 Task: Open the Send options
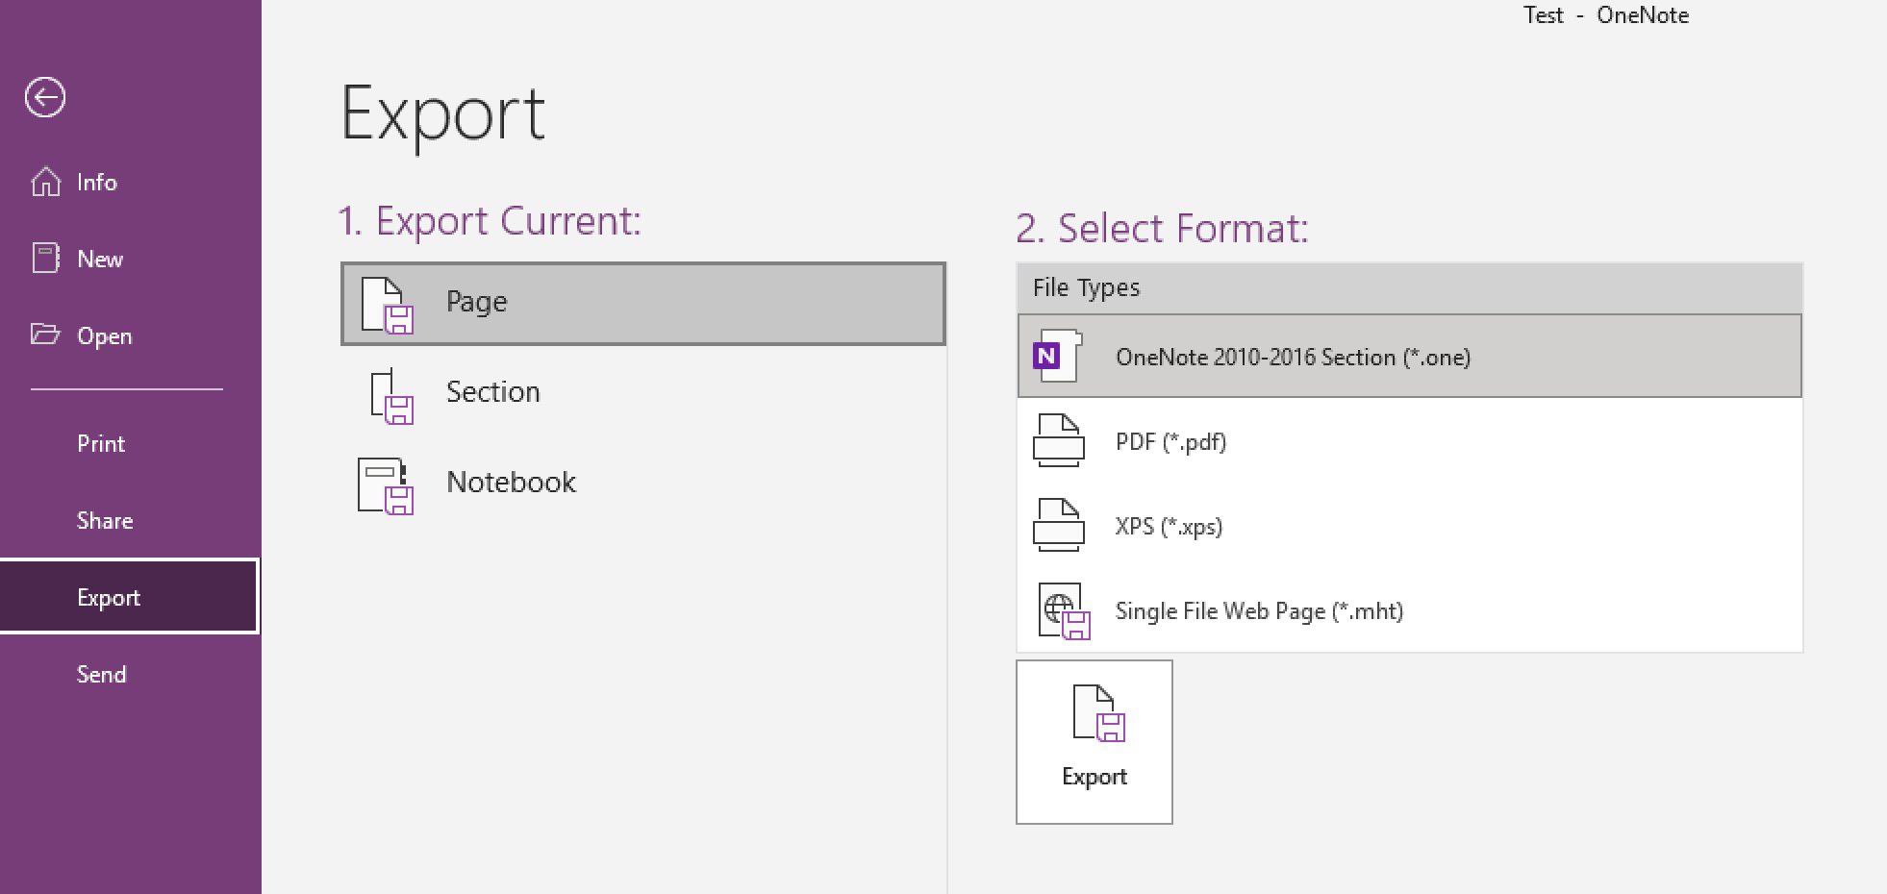pos(130,674)
